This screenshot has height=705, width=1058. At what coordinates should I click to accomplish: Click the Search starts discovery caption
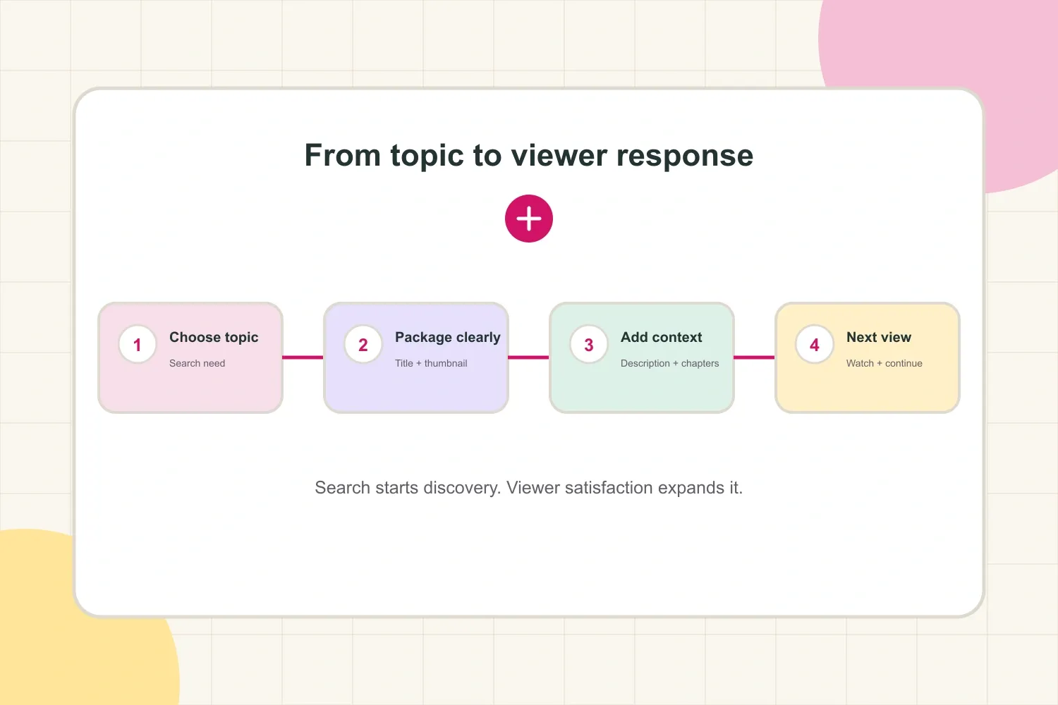pos(529,488)
